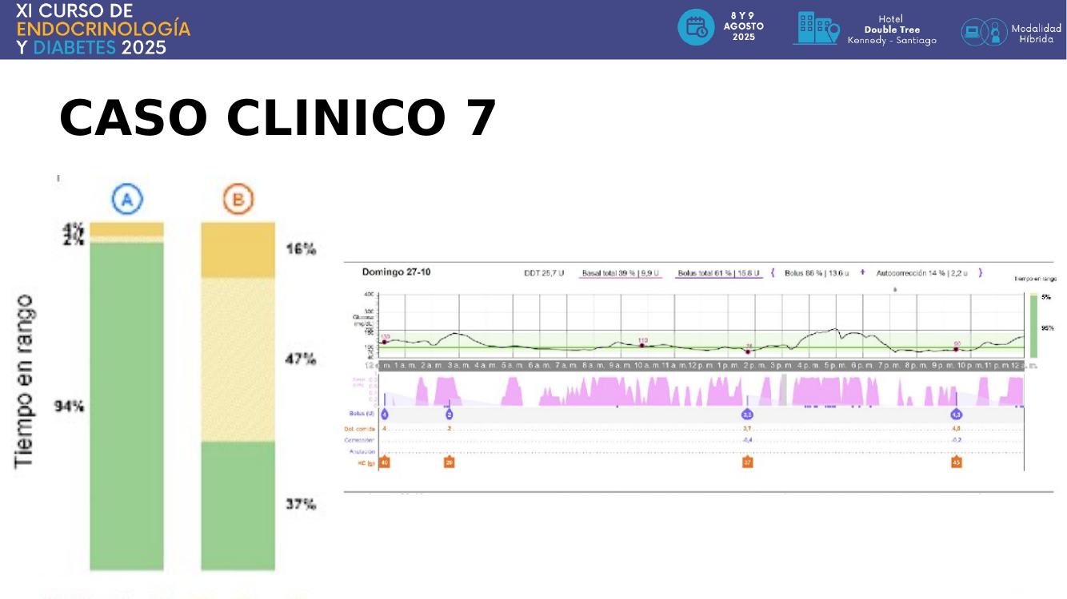The height and width of the screenshot is (599, 1067).
Task: Click the orange carb box labeled 37
Action: click(x=748, y=462)
